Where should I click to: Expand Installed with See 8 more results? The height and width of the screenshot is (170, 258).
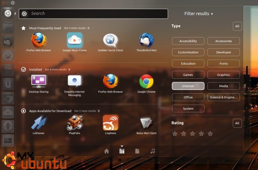(56, 70)
